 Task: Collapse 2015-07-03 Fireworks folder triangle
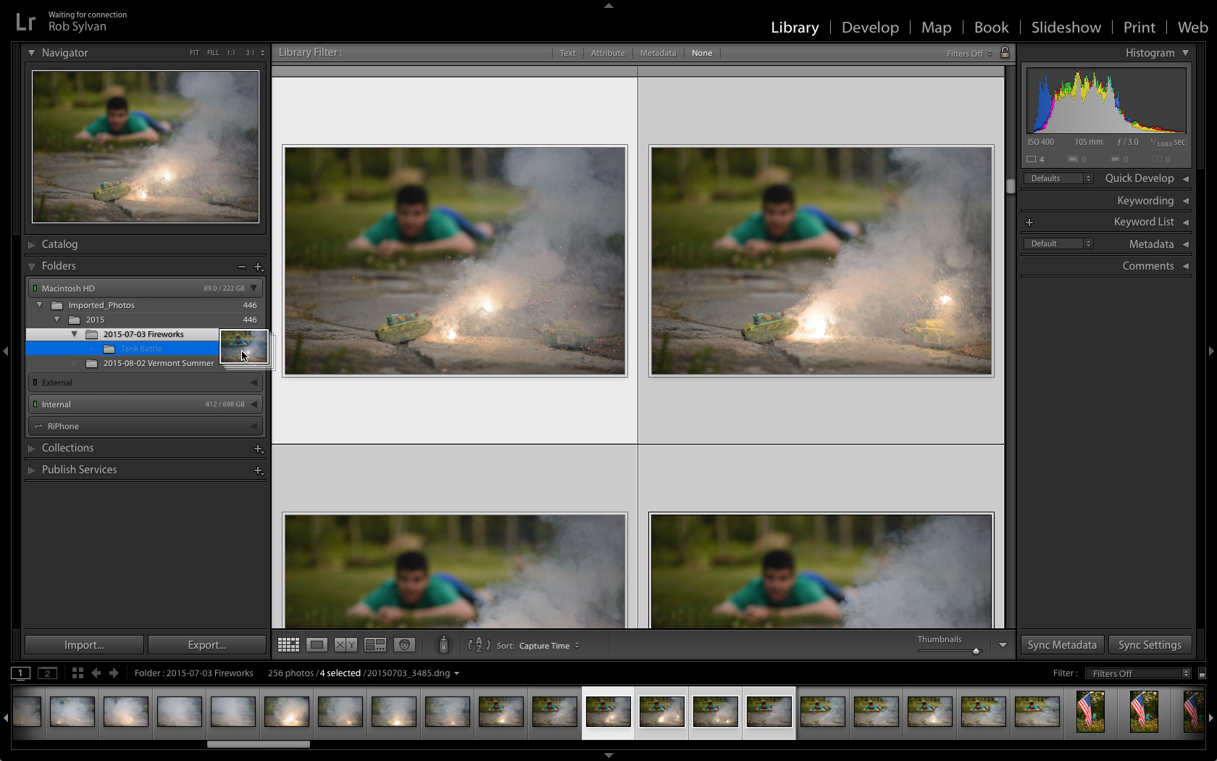74,334
